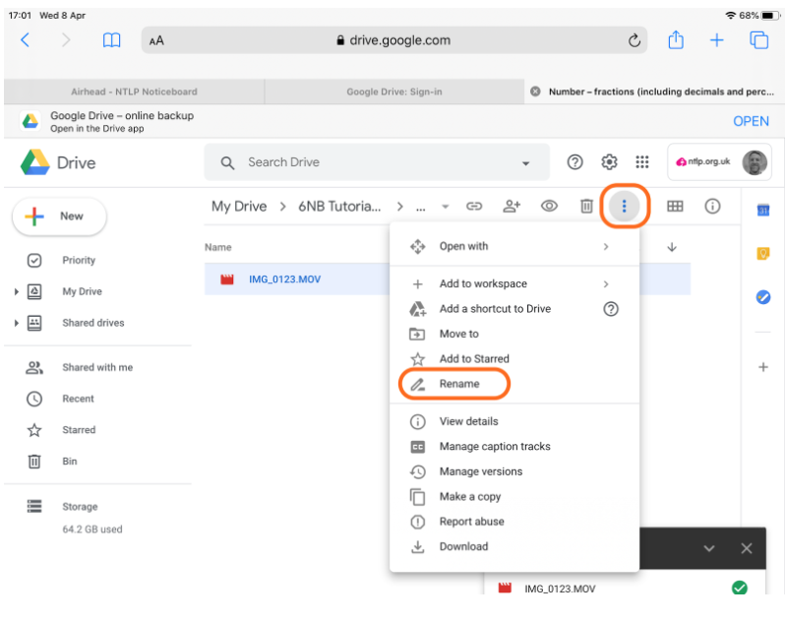Viewport: 785px width, 622px height.
Task: Open account profile avatar
Action: coord(755,162)
